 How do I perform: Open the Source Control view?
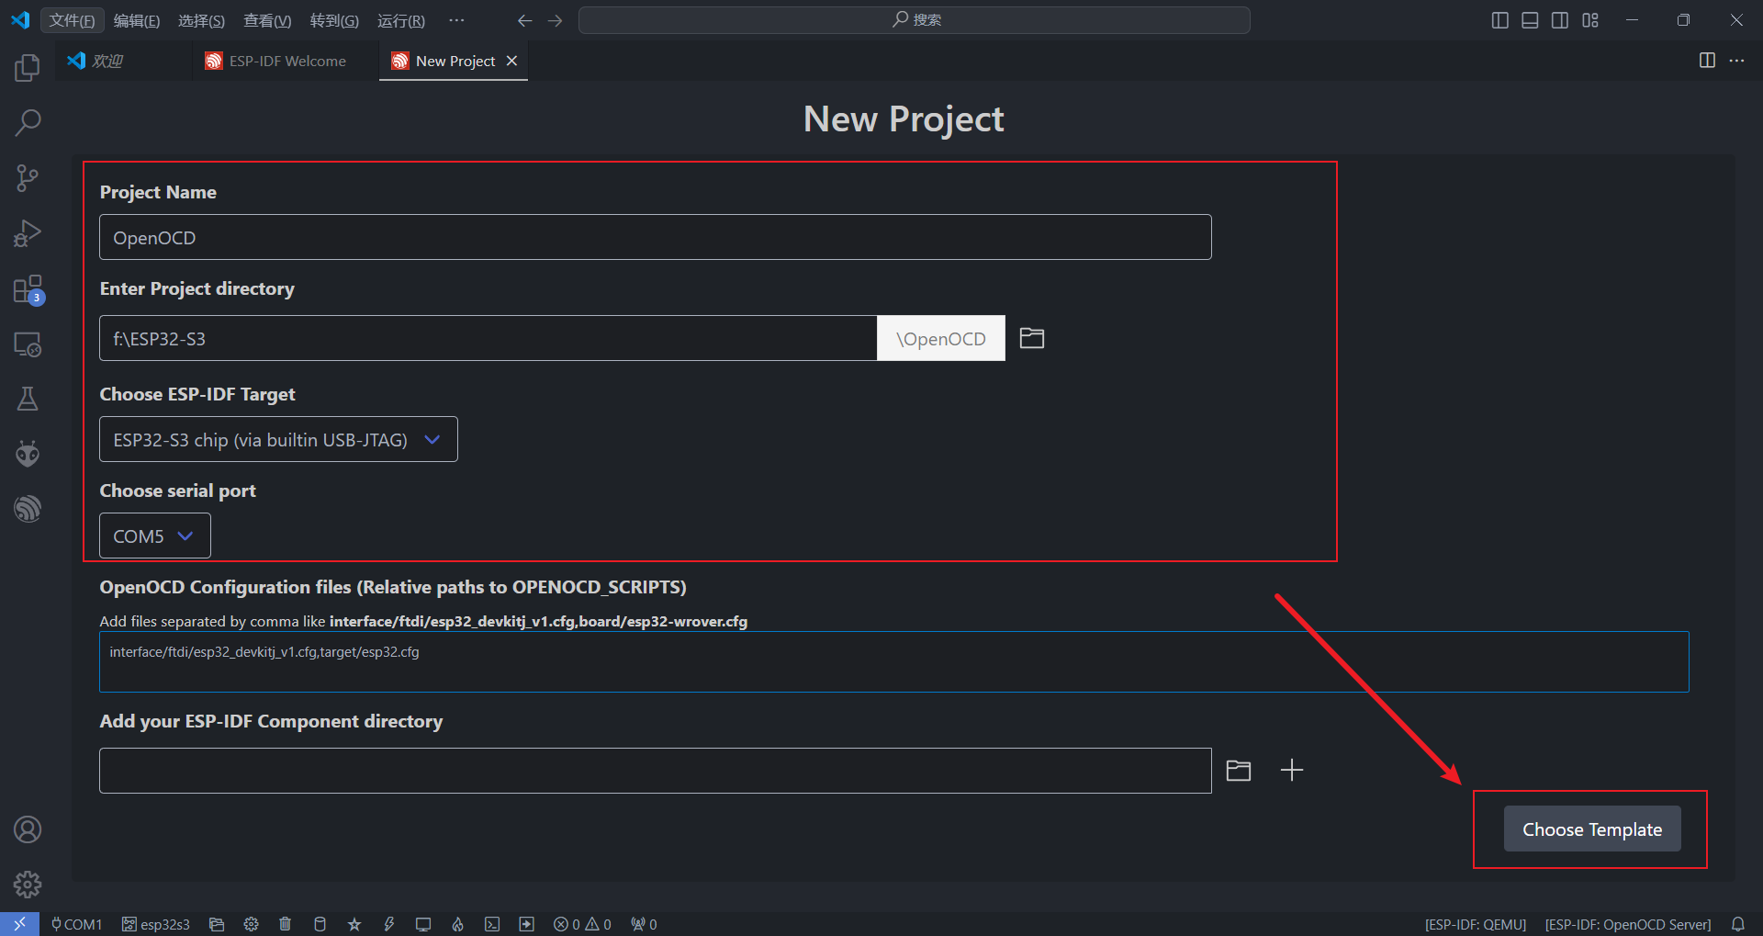click(28, 178)
